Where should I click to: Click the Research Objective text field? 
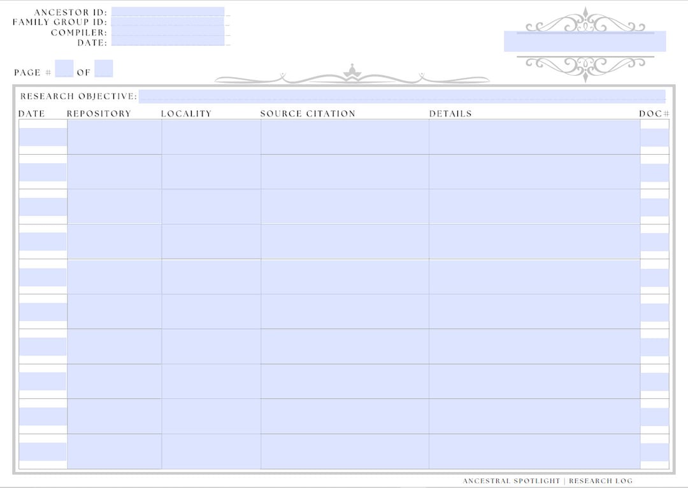401,97
